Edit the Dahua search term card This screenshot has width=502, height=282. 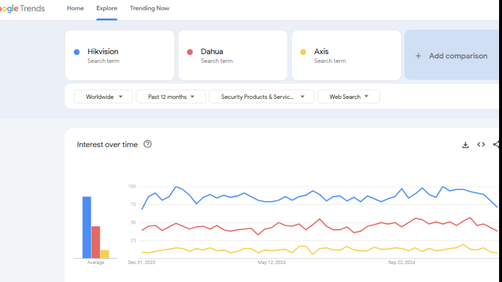pos(233,55)
